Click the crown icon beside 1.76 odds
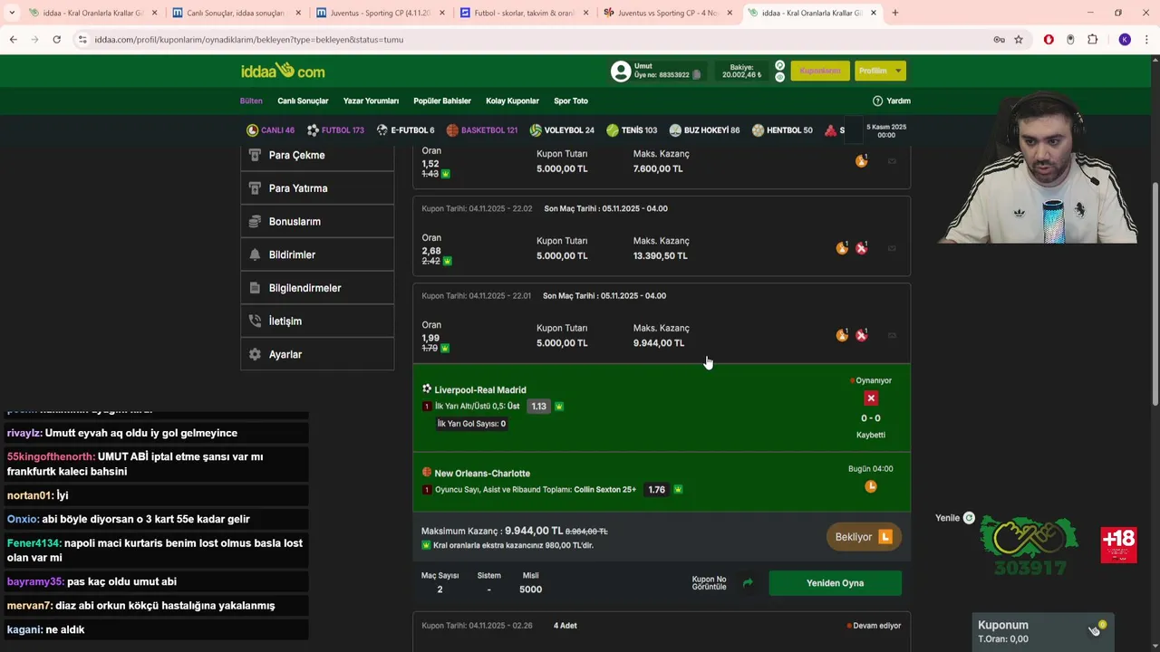The height and width of the screenshot is (652, 1160). point(678,490)
